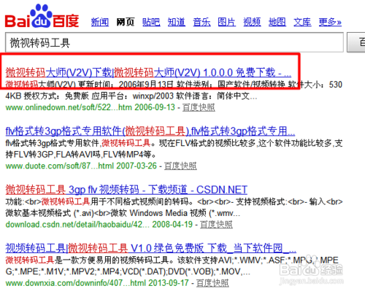Open the 微视转码工具 3gp flv CSDN.NET result

pyautogui.click(x=126, y=190)
